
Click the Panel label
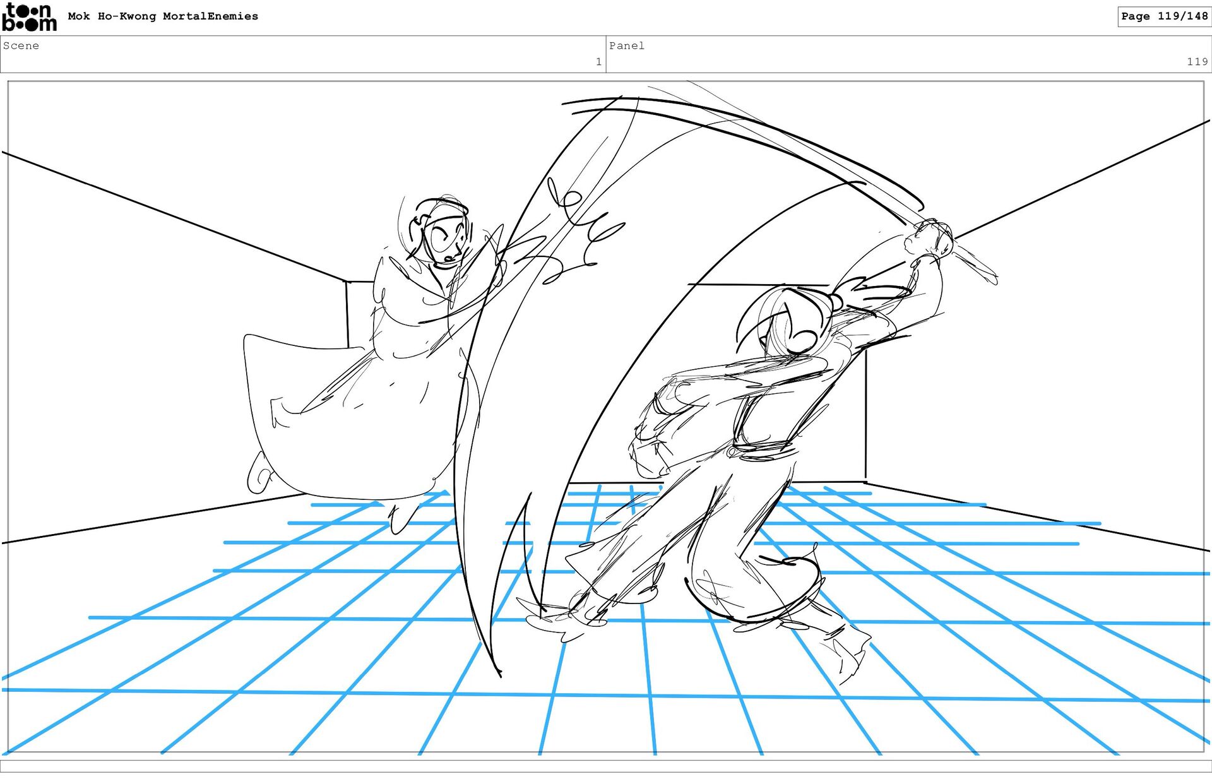click(x=626, y=45)
